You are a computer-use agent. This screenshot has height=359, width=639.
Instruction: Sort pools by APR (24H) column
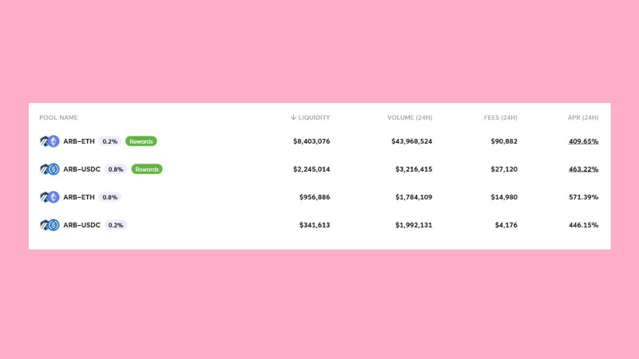[582, 118]
